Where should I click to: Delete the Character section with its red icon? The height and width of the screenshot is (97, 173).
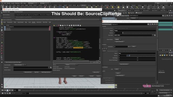(50, 28)
